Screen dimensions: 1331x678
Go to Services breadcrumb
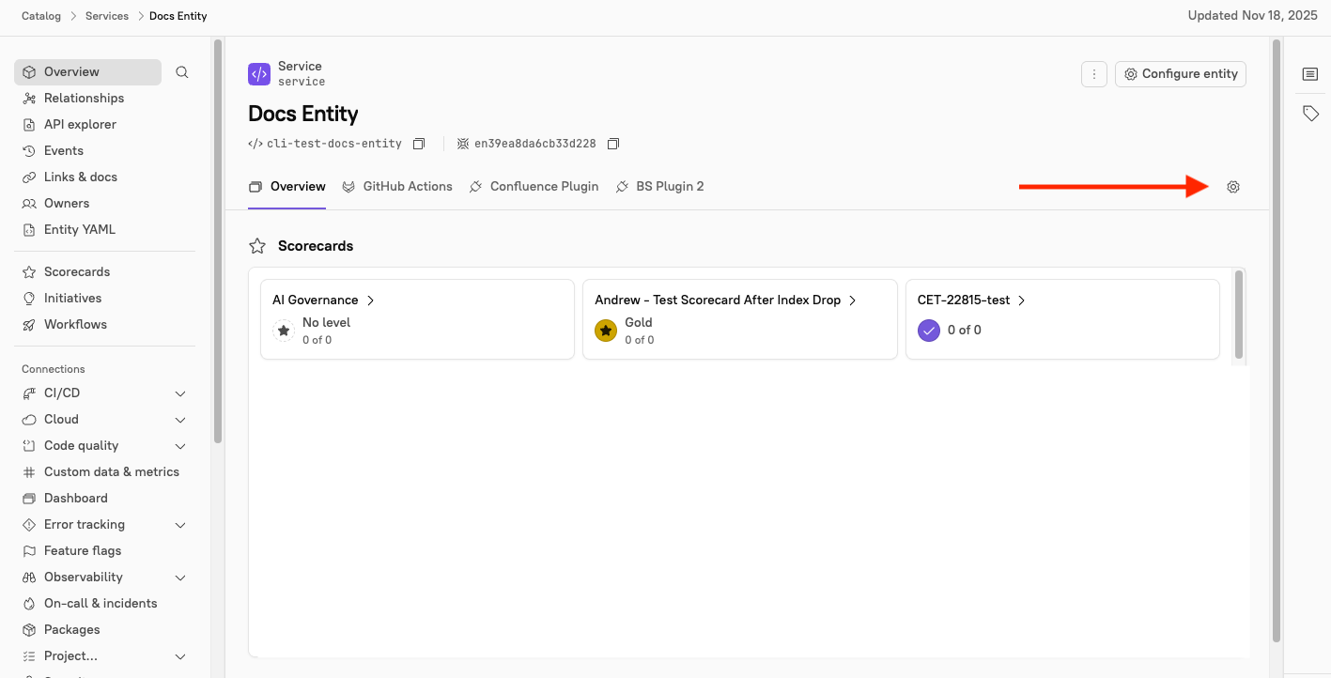(107, 16)
